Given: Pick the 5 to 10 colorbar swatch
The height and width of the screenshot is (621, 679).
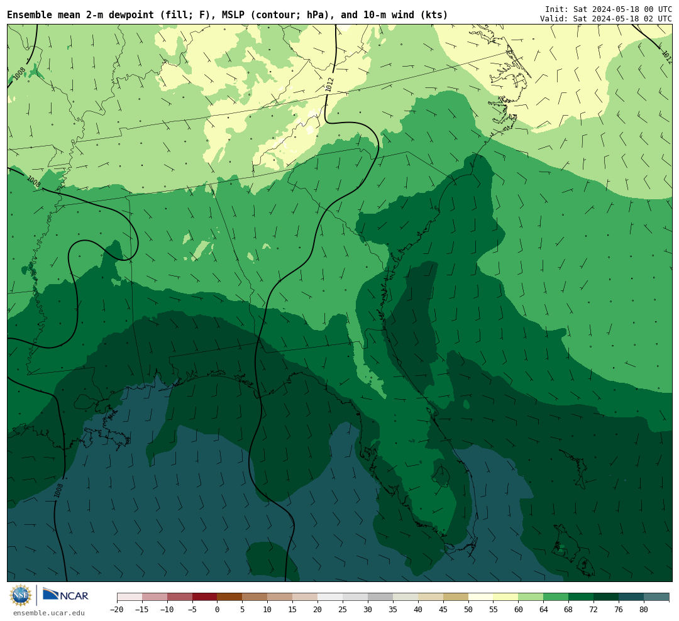Looking at the screenshot, I should click(255, 597).
